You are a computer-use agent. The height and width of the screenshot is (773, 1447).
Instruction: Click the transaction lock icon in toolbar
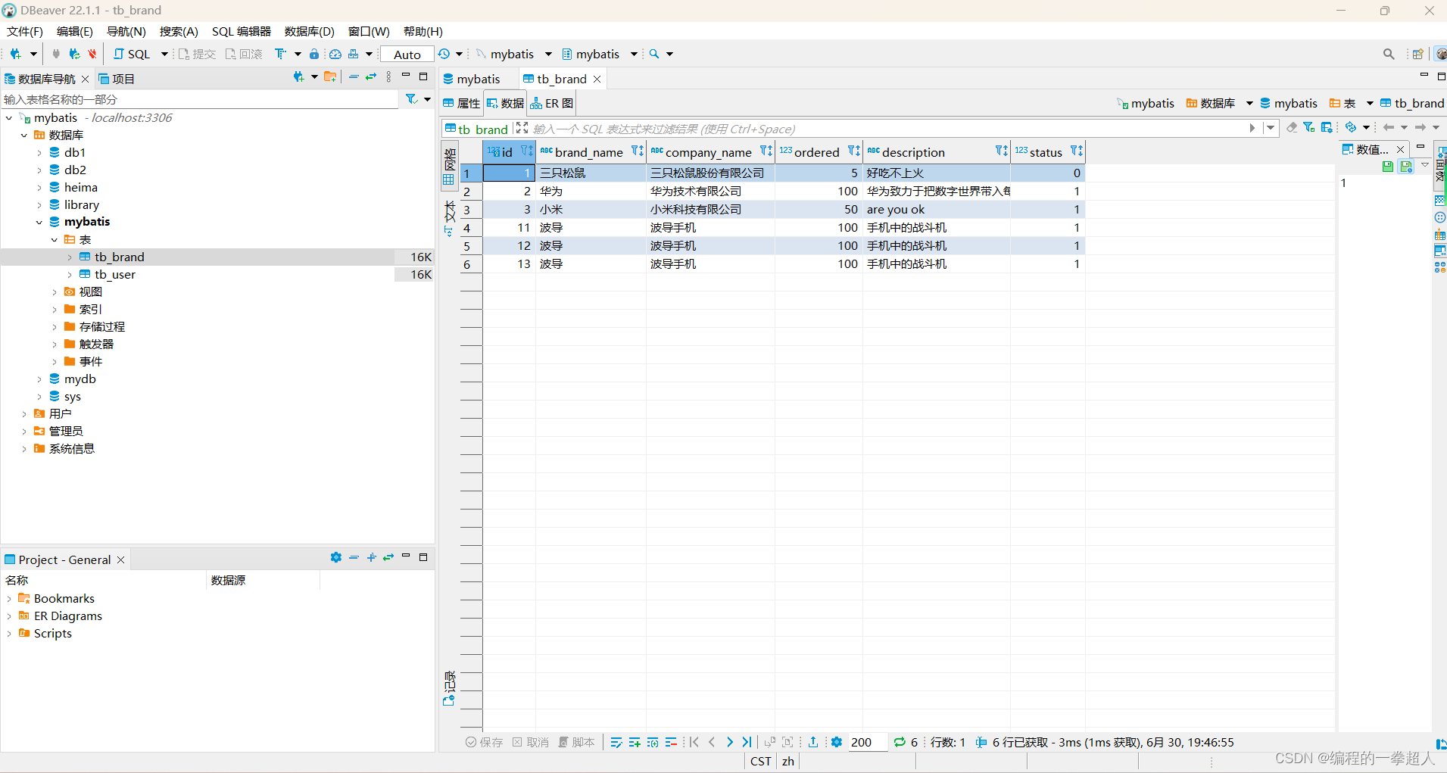(314, 54)
